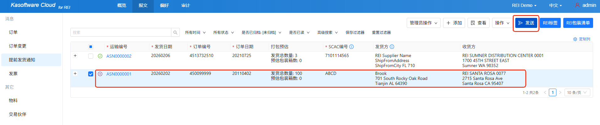Open the 所有时间 filter dropdown

tap(195, 33)
